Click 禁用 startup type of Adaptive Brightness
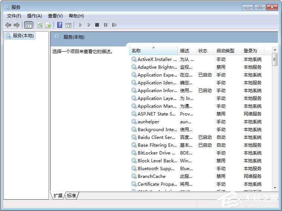The height and width of the screenshot is (211, 282). (221, 67)
